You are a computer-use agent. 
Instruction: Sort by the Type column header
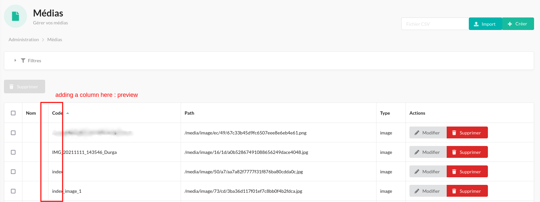385,113
